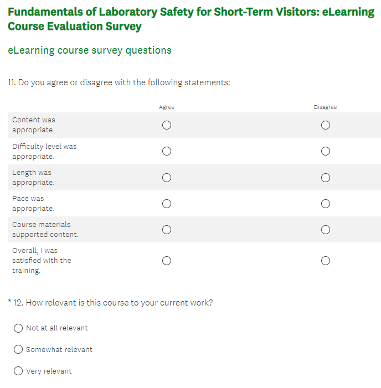Pick Disagree for "Pace was appropriate"
The height and width of the screenshot is (388, 381).
click(326, 204)
